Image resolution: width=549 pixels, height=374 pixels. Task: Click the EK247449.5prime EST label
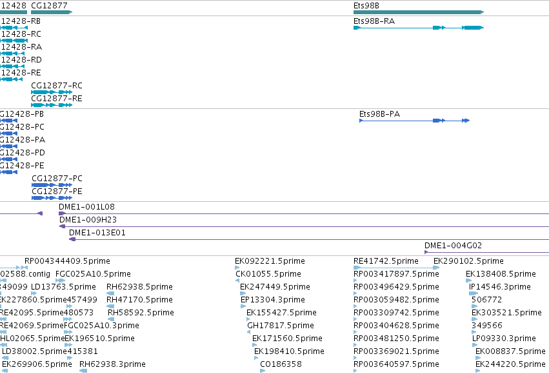[x=275, y=287]
